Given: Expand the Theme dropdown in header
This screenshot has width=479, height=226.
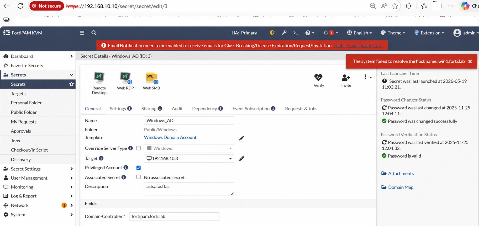Looking at the screenshot, I should click(393, 33).
